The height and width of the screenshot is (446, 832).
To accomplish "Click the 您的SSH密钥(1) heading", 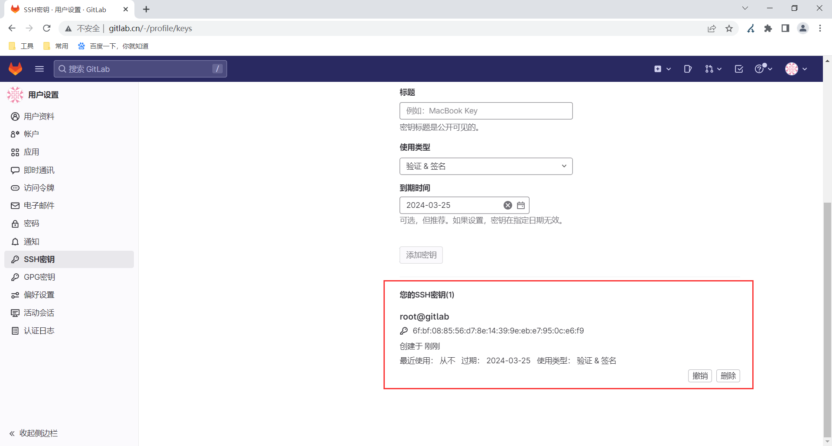I will tap(427, 295).
